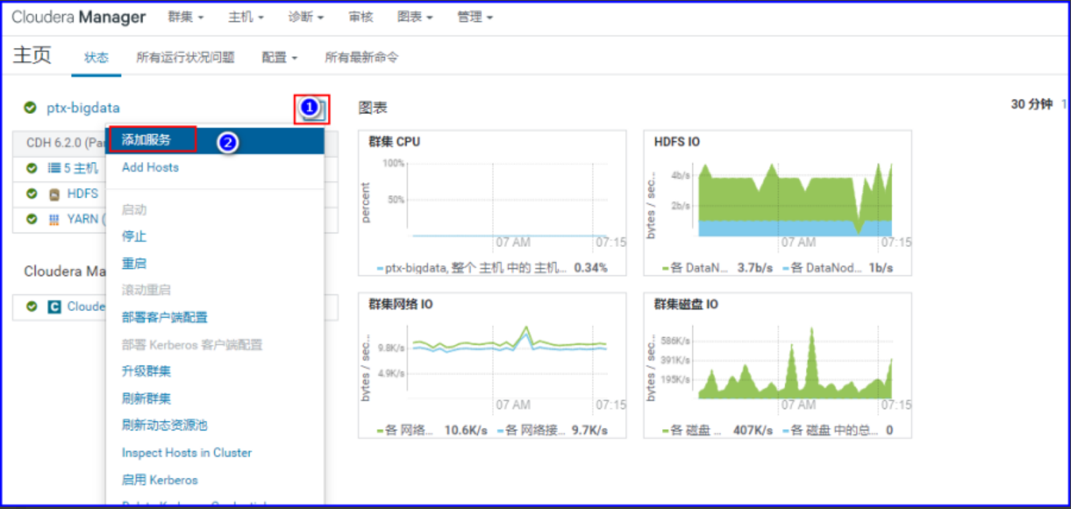Open the 群集网络 IO chart title
This screenshot has height=509, width=1071.
[x=400, y=304]
